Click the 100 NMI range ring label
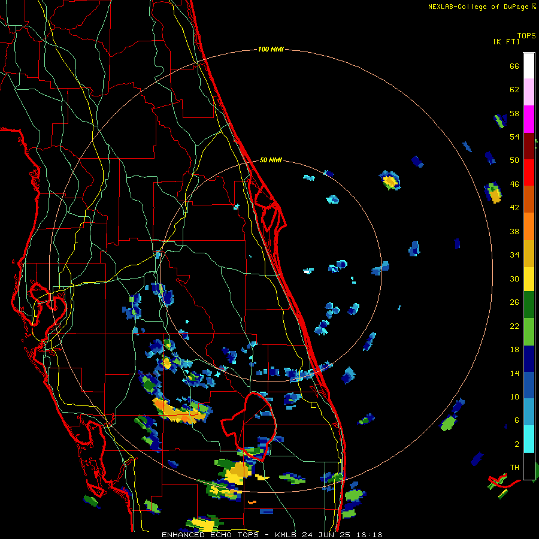This screenshot has width=539, height=539. (271, 49)
